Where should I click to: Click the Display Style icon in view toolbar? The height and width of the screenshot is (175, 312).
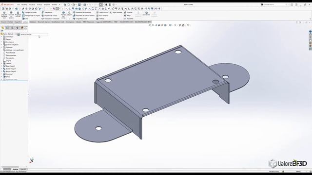pyautogui.click(x=170, y=25)
